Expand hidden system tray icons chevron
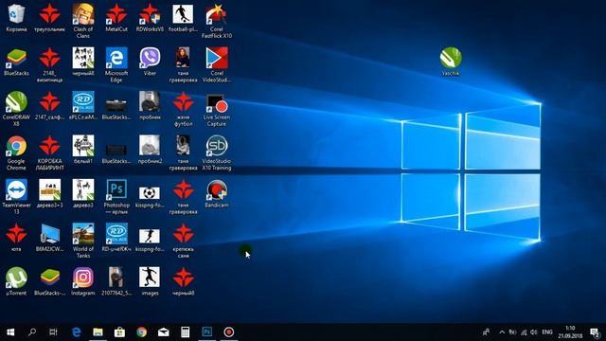Viewport: 606px width, 341px height. pos(502,332)
